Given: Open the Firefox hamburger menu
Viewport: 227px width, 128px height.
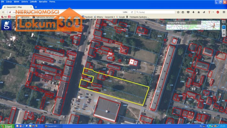Looking at the screenshot, I should [224, 12].
